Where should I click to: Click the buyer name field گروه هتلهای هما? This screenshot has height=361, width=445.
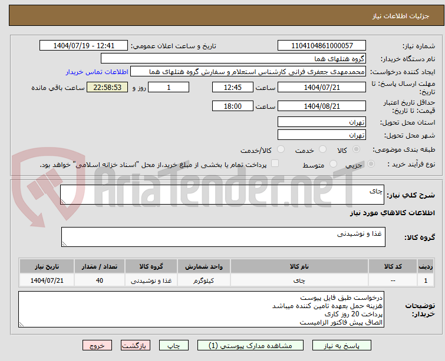coord(233,59)
